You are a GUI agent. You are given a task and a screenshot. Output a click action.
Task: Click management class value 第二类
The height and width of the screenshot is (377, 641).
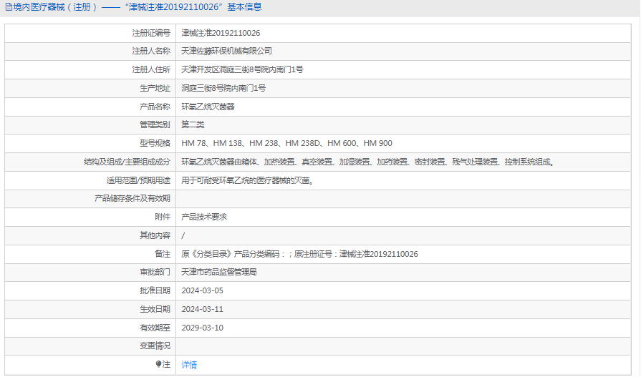coord(193,125)
